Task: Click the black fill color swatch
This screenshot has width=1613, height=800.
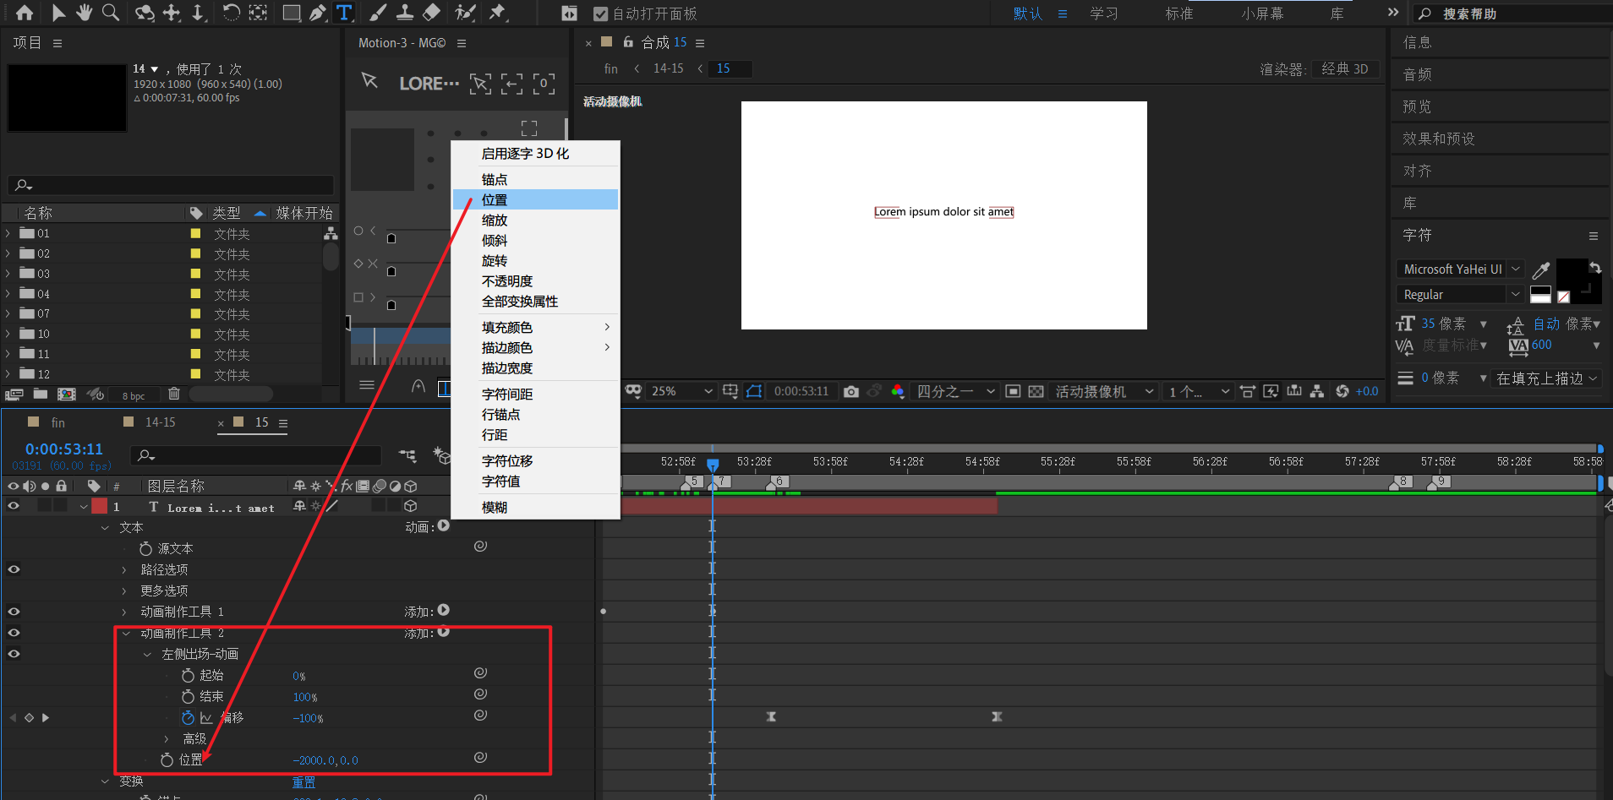Action: click(x=1572, y=275)
